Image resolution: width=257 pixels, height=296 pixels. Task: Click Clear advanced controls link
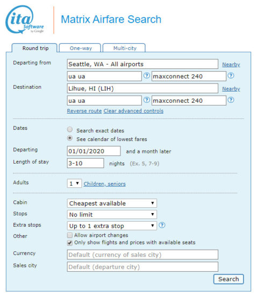[133, 111]
